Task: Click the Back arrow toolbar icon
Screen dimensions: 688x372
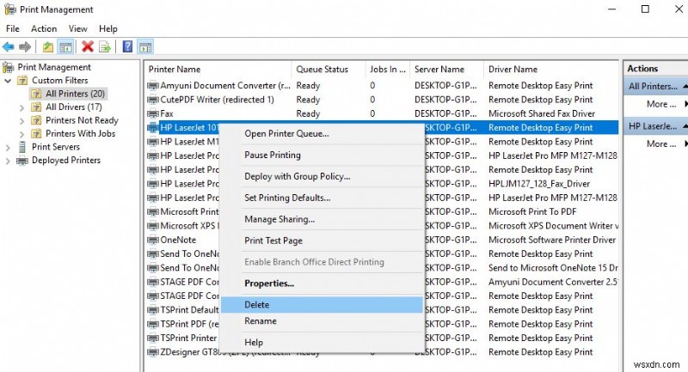Action: click(9, 46)
